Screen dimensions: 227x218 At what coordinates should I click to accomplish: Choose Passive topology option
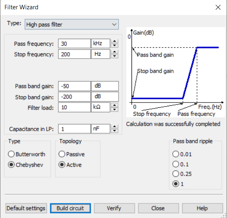pyautogui.click(x=72, y=154)
